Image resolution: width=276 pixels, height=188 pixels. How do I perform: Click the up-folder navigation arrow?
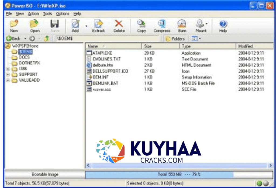click(46, 39)
